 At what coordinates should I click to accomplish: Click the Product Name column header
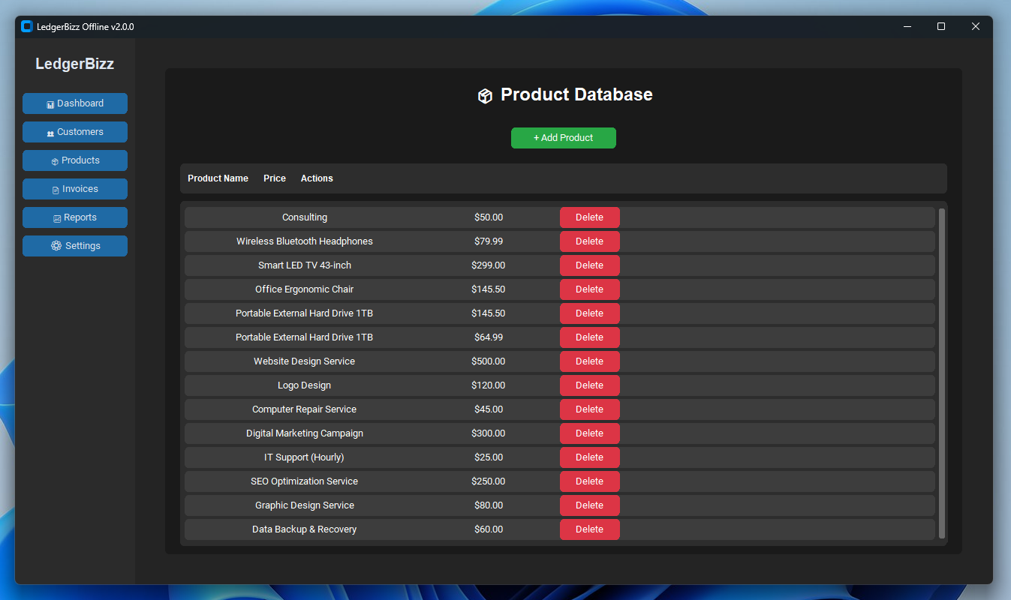(218, 178)
